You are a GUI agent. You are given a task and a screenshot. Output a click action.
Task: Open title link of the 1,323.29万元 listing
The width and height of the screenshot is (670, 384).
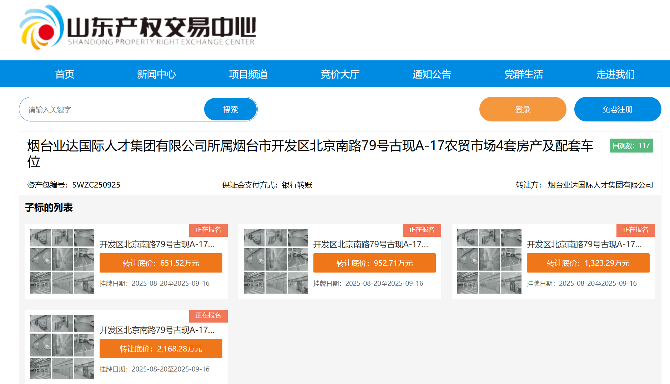coord(584,244)
